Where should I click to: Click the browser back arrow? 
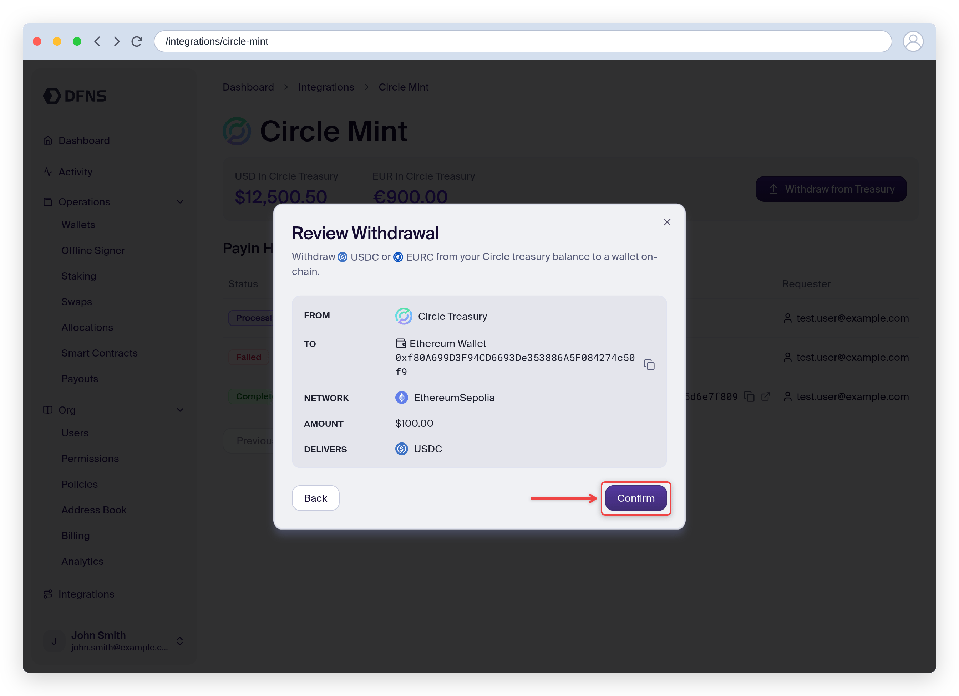[97, 41]
